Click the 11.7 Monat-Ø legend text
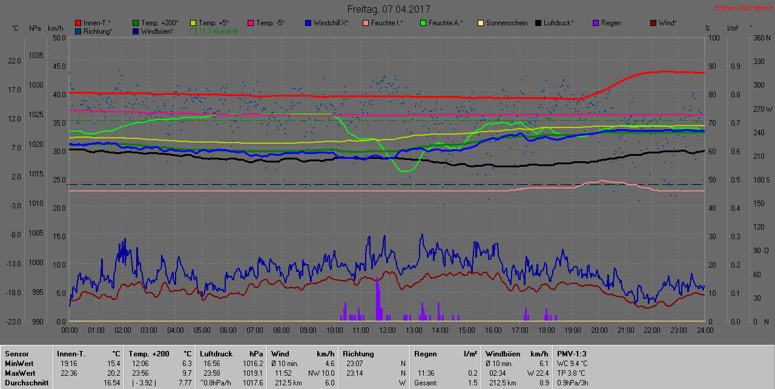The height and width of the screenshot is (389, 775). (x=218, y=31)
